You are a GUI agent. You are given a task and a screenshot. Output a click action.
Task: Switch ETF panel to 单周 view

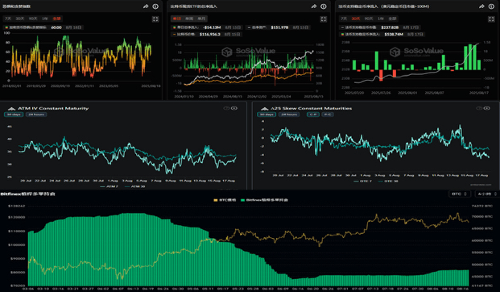(x=189, y=19)
